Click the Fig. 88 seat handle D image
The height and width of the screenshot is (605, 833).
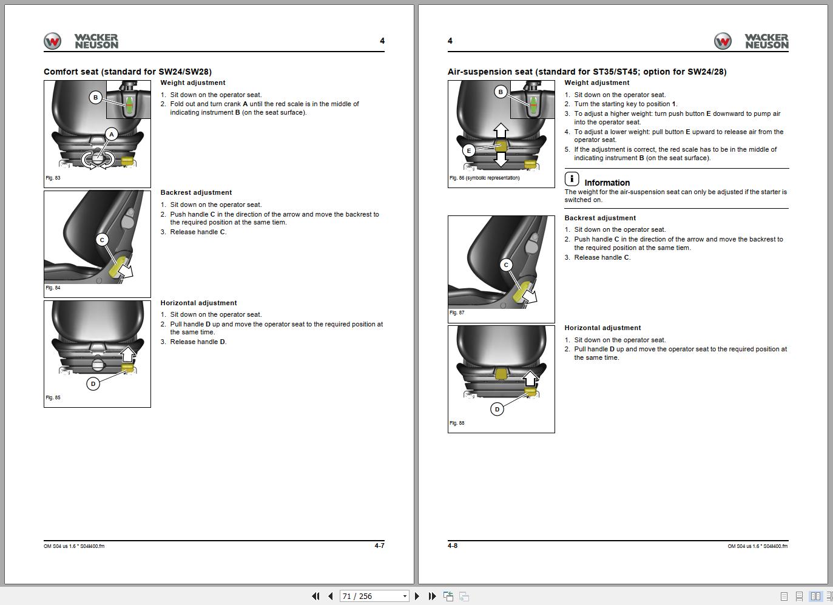tap(501, 379)
